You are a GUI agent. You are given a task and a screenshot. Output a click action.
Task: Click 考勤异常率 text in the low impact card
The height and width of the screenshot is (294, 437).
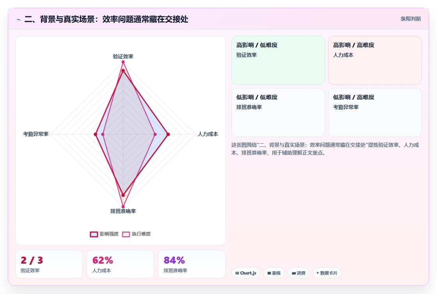346,107
